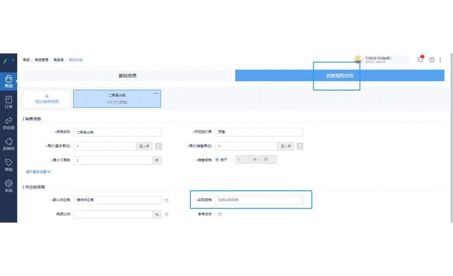The height and width of the screenshot is (276, 453).
Task: Open the 订单 sidebar icon
Action: coord(8,102)
